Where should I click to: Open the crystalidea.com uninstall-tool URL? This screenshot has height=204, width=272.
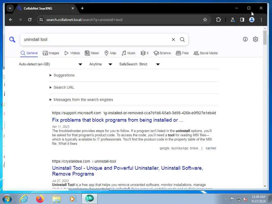(84, 161)
